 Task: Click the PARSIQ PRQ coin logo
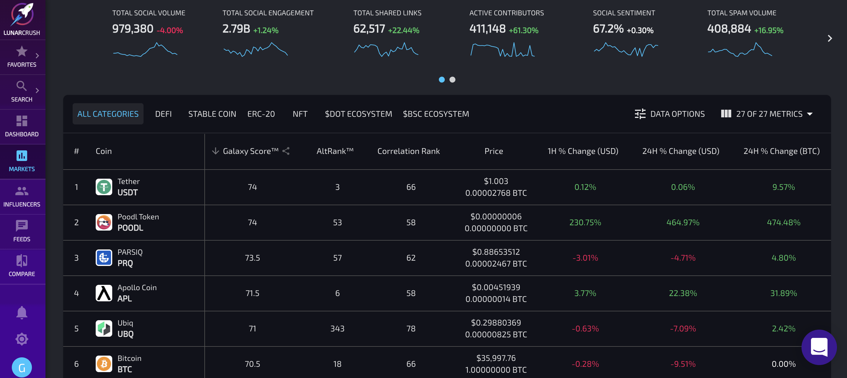[104, 258]
